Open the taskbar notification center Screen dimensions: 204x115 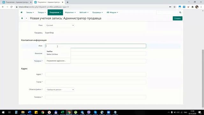(x=200, y=112)
